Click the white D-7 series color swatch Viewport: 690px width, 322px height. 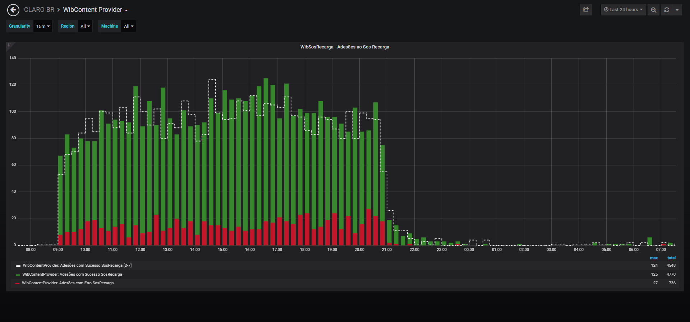[x=18, y=266]
